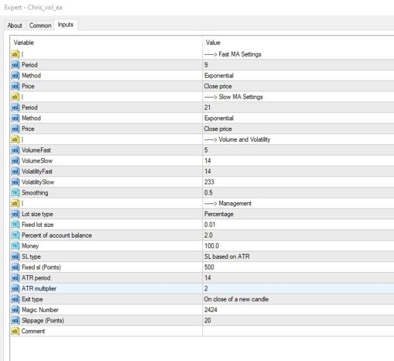Click the string icon beside Fast MA Settings
Screen dimensions: 394x361
pyautogui.click(x=15, y=54)
